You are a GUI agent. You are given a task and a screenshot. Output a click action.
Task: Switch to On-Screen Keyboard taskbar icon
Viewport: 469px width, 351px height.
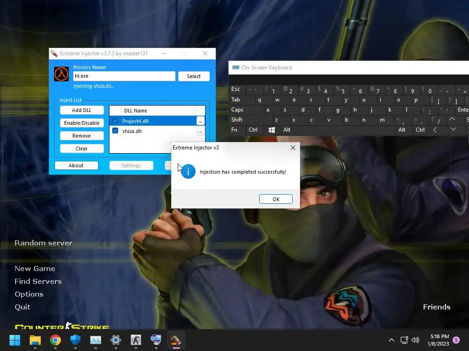(x=156, y=340)
